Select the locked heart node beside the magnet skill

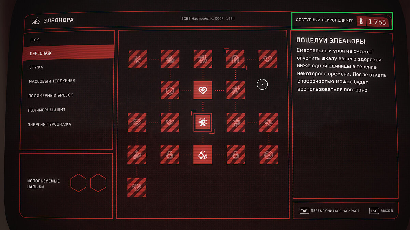pos(268,59)
